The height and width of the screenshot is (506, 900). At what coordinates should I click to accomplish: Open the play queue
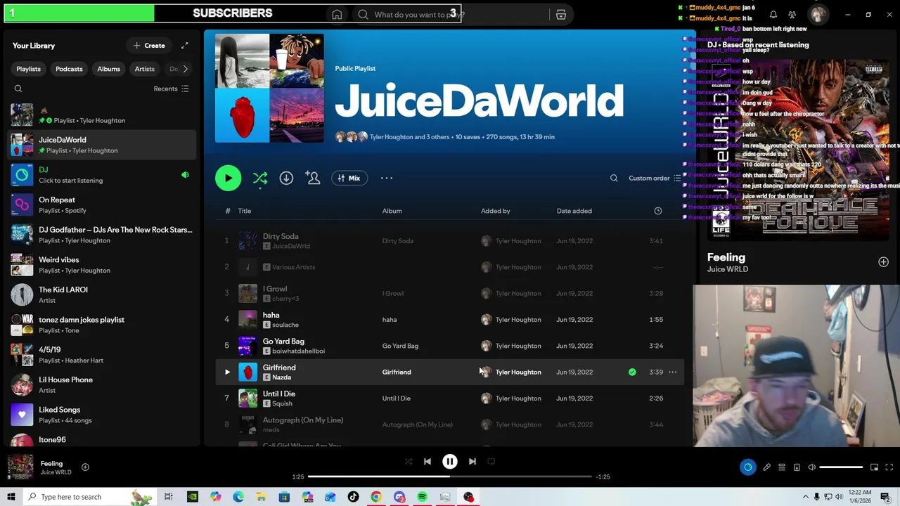pyautogui.click(x=781, y=467)
